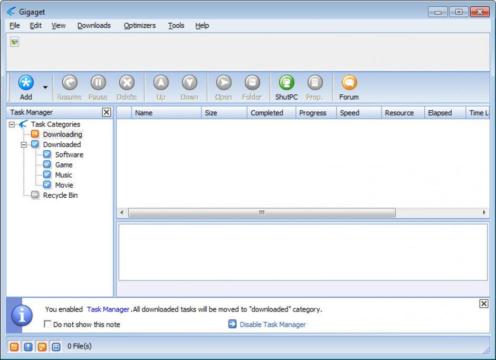The height and width of the screenshot is (360, 496).
Task: Click the Task Manager panel title
Action: coord(31,112)
